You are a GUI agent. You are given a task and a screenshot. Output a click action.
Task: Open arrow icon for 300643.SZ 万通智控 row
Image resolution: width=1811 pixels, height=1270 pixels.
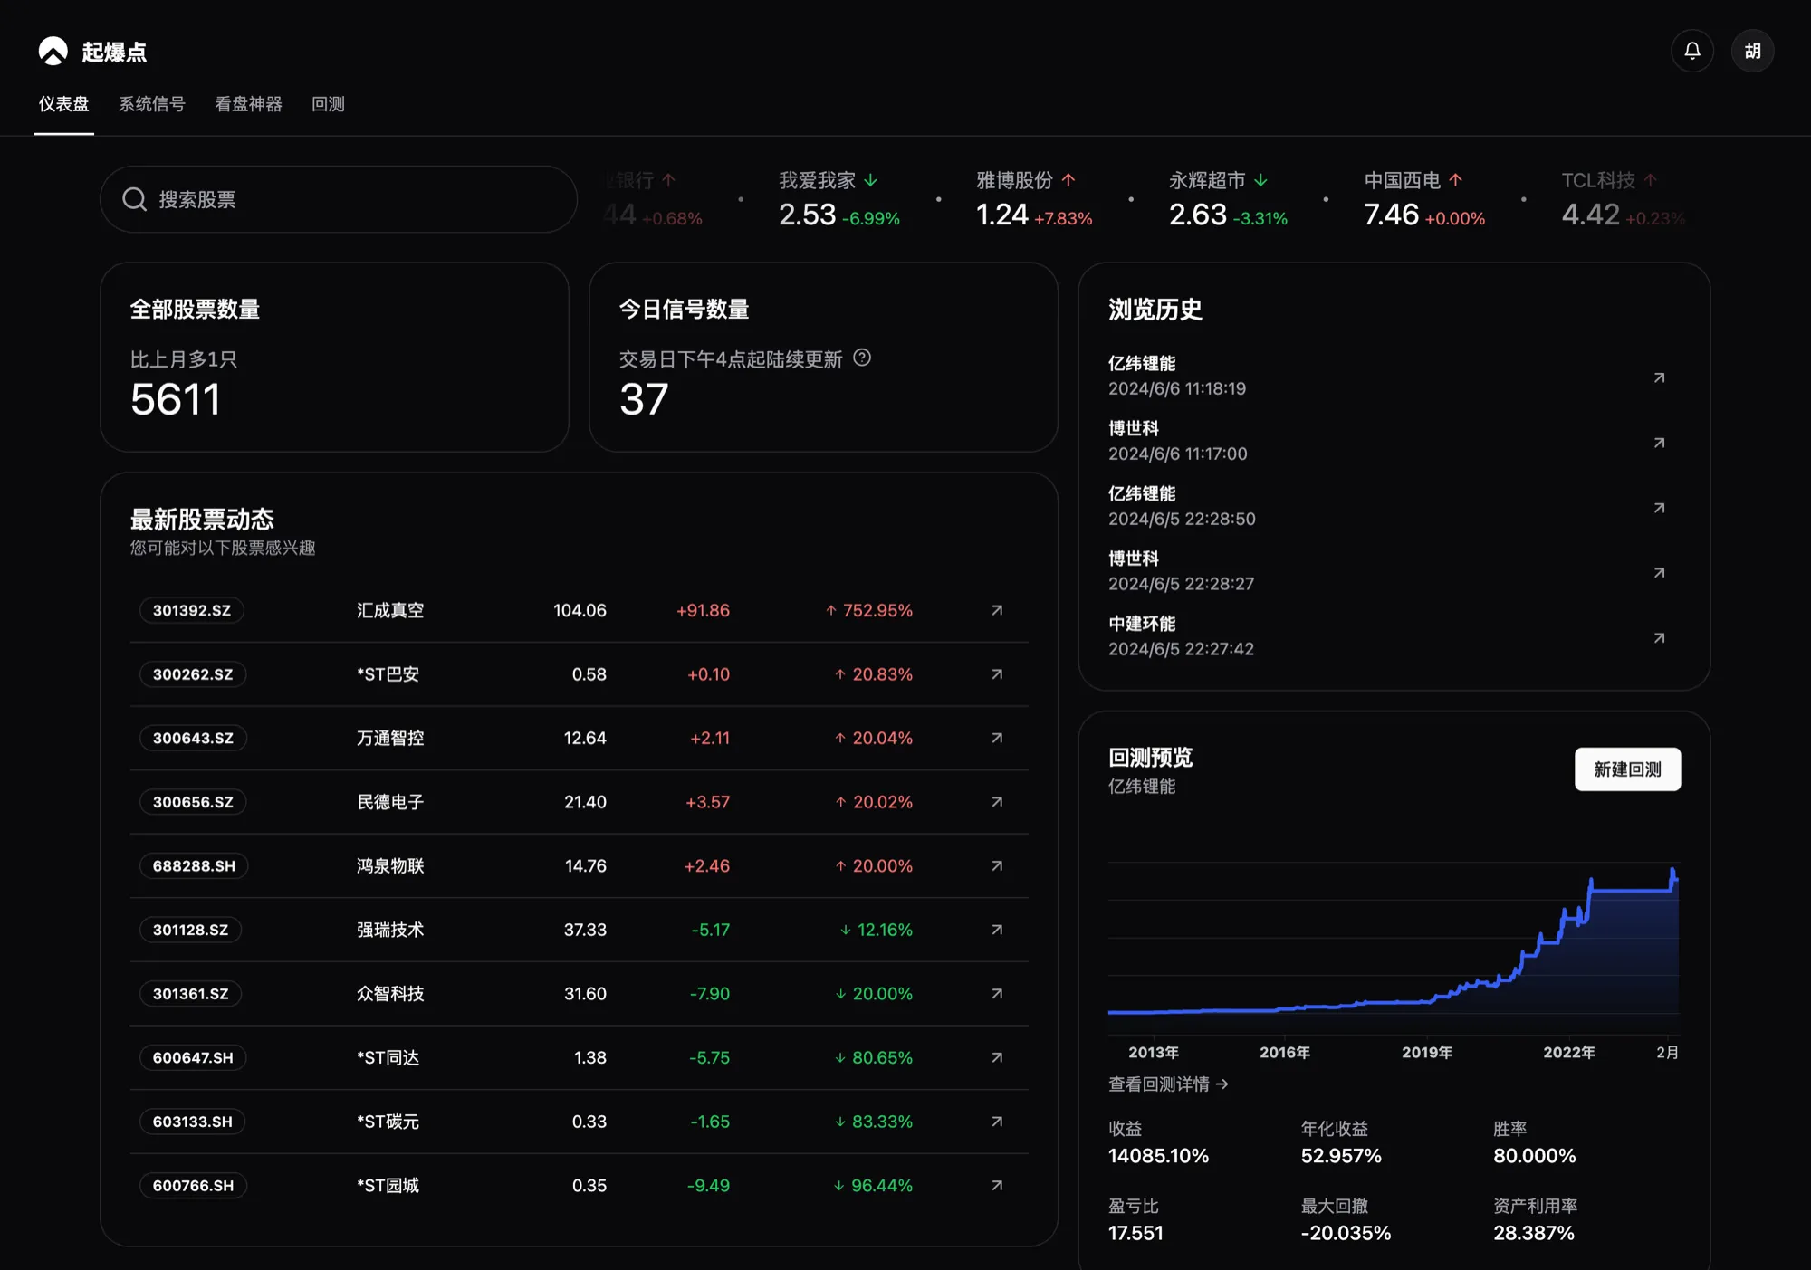point(997,738)
